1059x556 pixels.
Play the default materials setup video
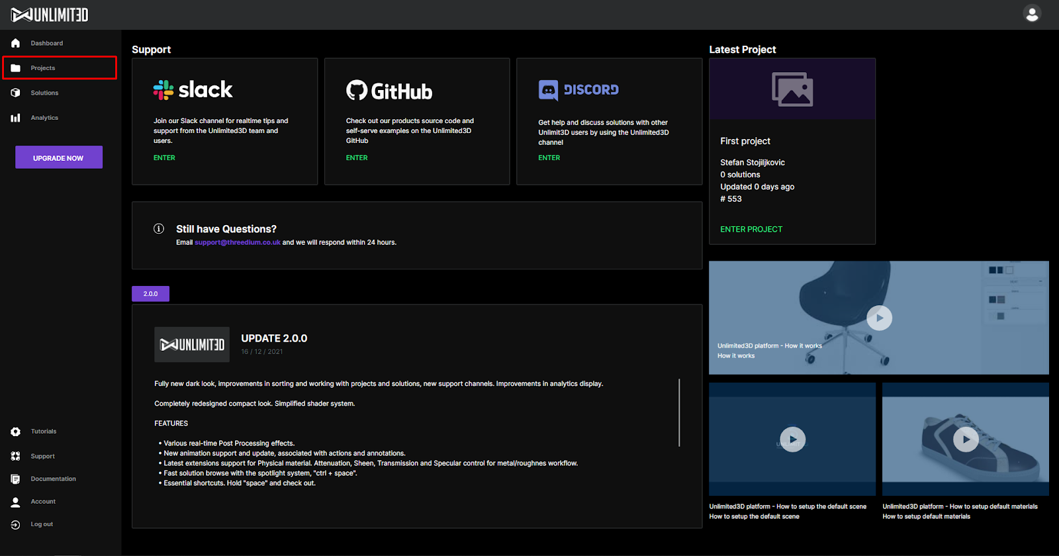pos(966,439)
